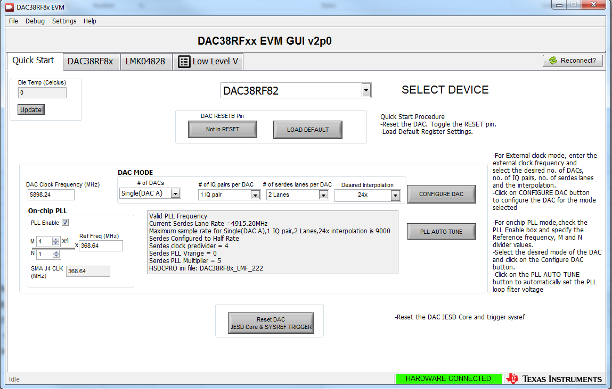Image resolution: width=612 pixels, height=389 pixels.
Task: Click Reset DAC JESD Core & SYSREF TRIGGER button
Action: (271, 323)
